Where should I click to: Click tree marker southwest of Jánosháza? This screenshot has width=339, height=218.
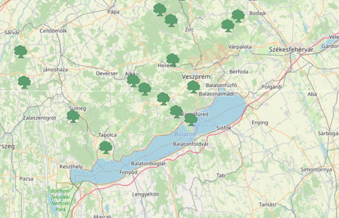click(24, 82)
